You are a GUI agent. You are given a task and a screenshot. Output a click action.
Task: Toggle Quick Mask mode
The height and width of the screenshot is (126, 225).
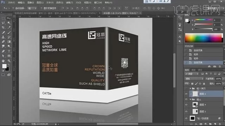pos(3,75)
